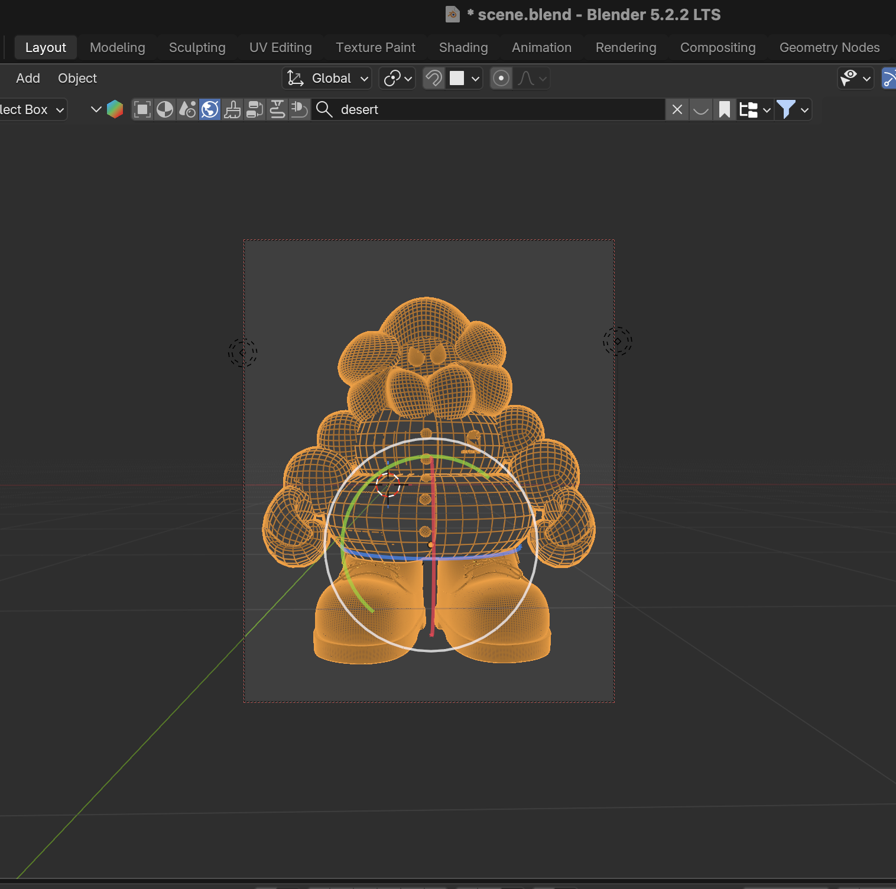Click the node blocks with arrow icon
Viewport: 896px width, 889px height.
pyautogui.click(x=255, y=109)
